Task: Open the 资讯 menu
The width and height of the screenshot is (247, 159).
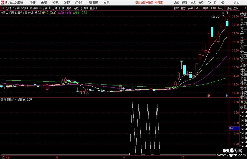Action: pyautogui.click(x=55, y=3)
